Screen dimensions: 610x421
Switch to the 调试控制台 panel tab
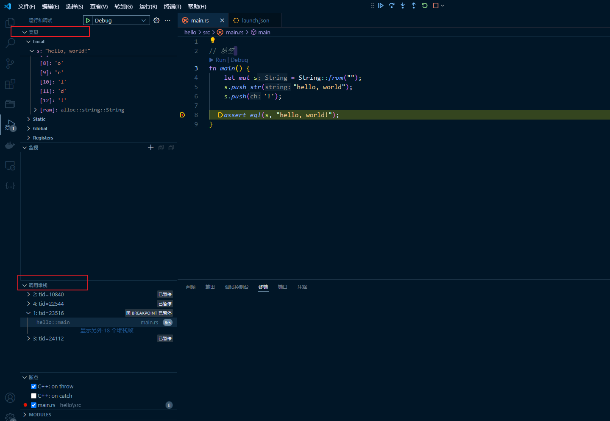(x=237, y=287)
